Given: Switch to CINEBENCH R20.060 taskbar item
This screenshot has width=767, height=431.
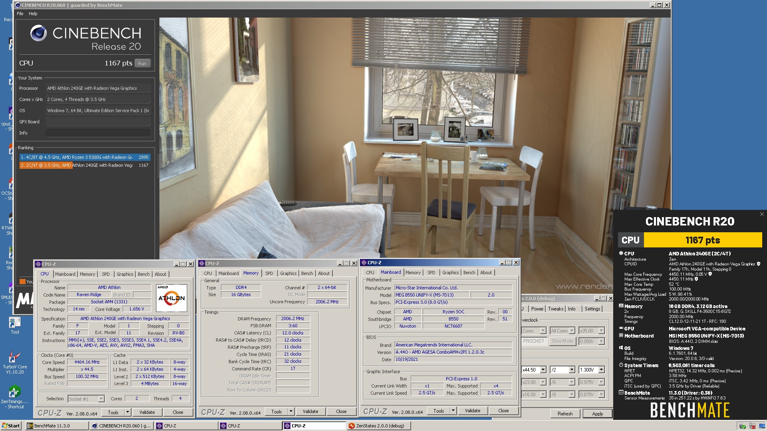Looking at the screenshot, I should 121,426.
